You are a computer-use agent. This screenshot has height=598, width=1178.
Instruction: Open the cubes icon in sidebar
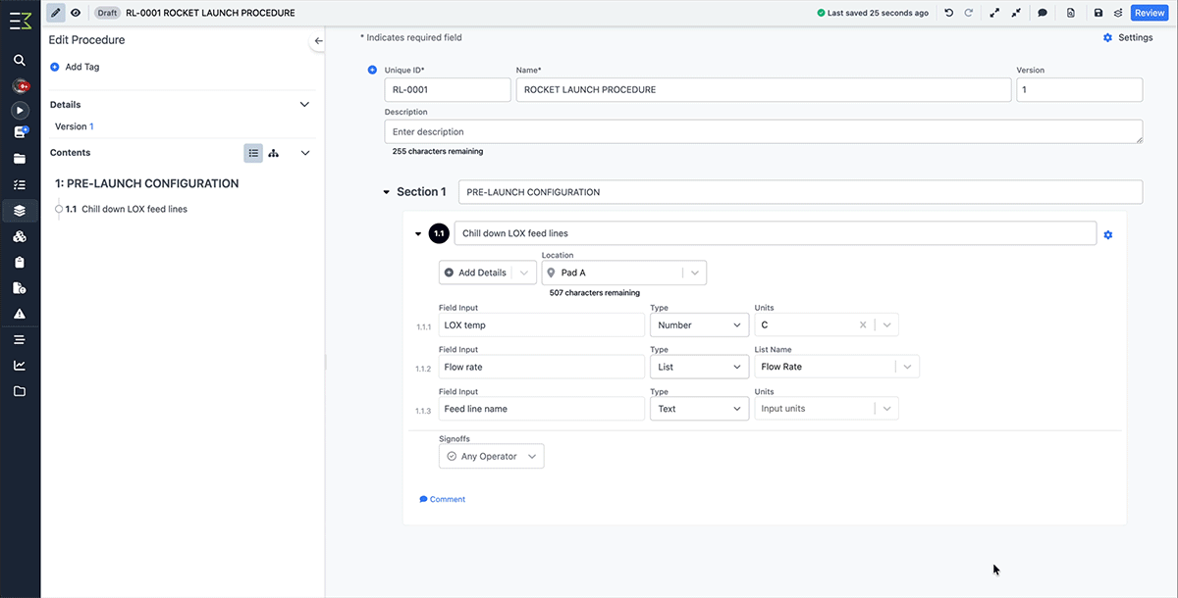pos(20,237)
